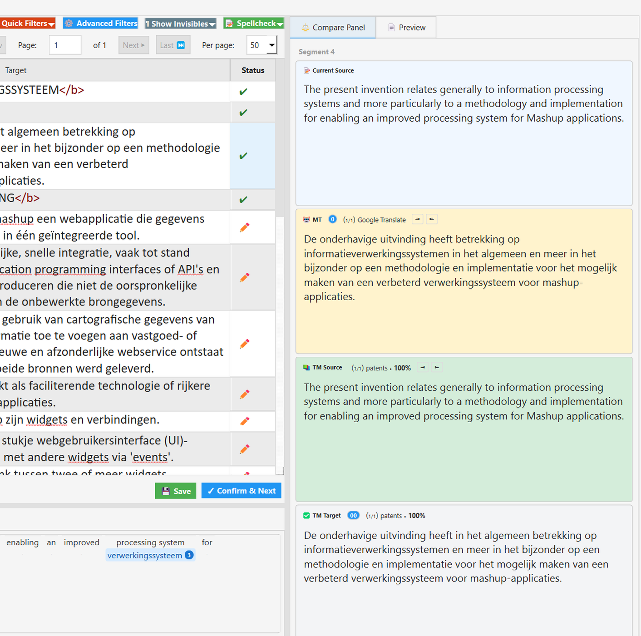Toggle the highlighted segment's confirmed status checkmark
The width and height of the screenshot is (641, 636).
243,156
